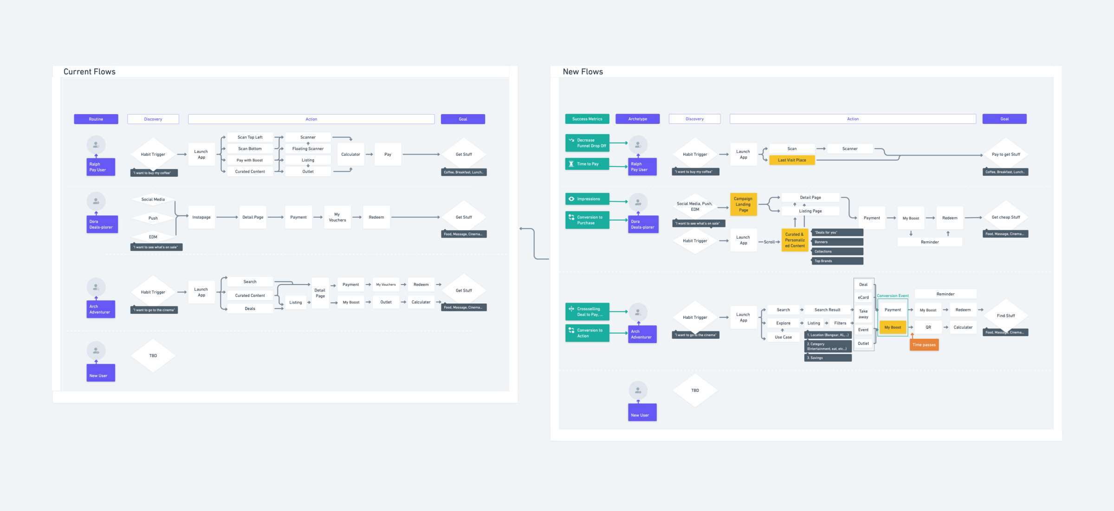Image resolution: width=1114 pixels, height=511 pixels.
Task: Click the downward trend icon on Decrease Funnel Drop Off
Action: tap(571, 140)
